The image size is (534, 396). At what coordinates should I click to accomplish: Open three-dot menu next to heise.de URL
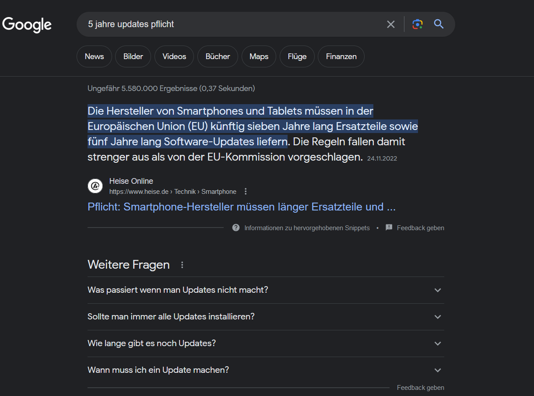coord(246,192)
